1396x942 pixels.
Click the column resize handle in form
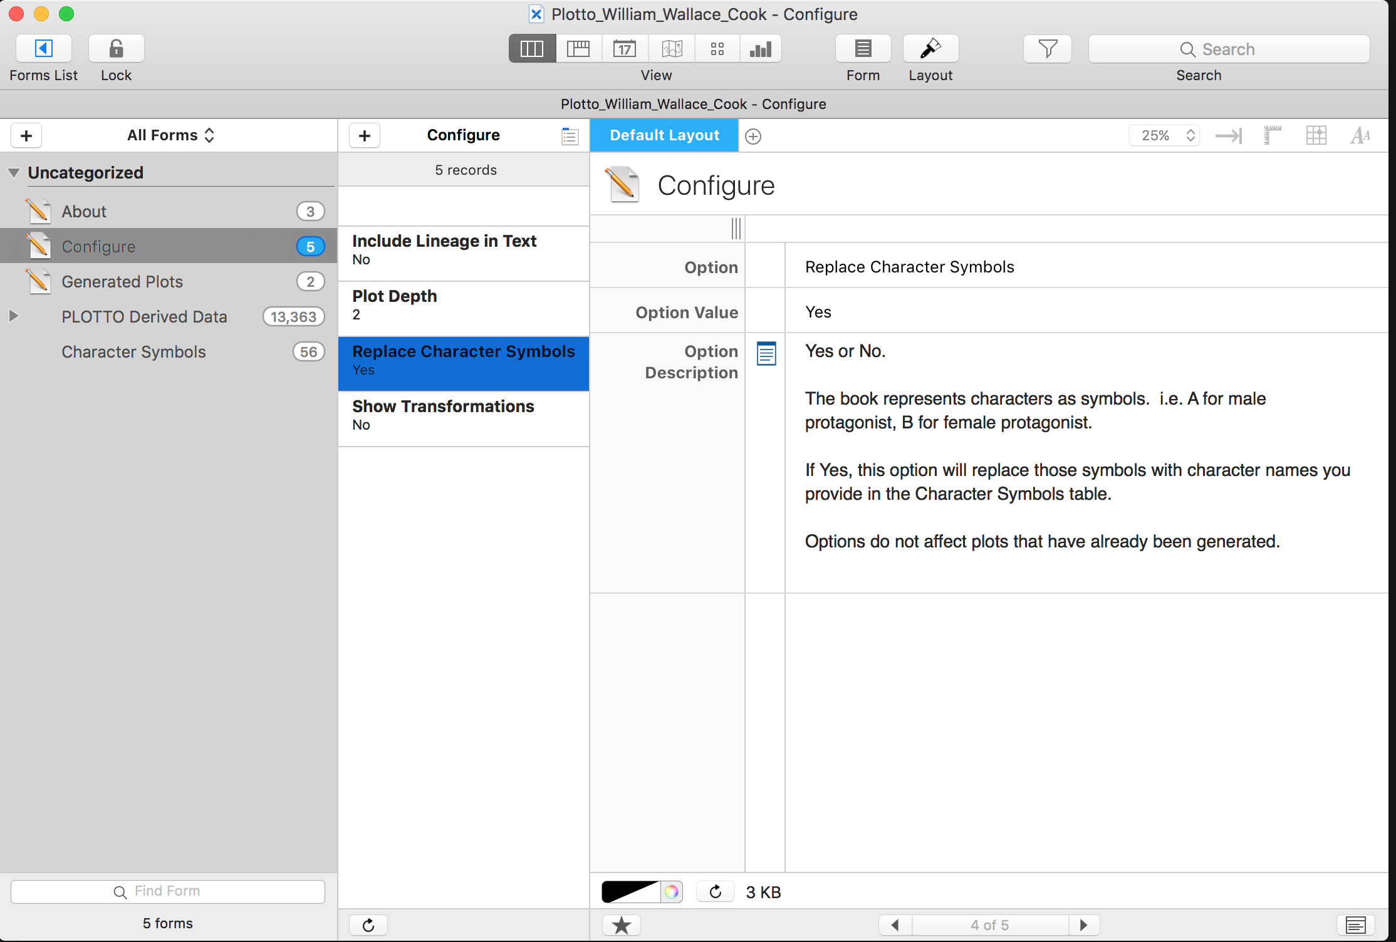coord(736,229)
